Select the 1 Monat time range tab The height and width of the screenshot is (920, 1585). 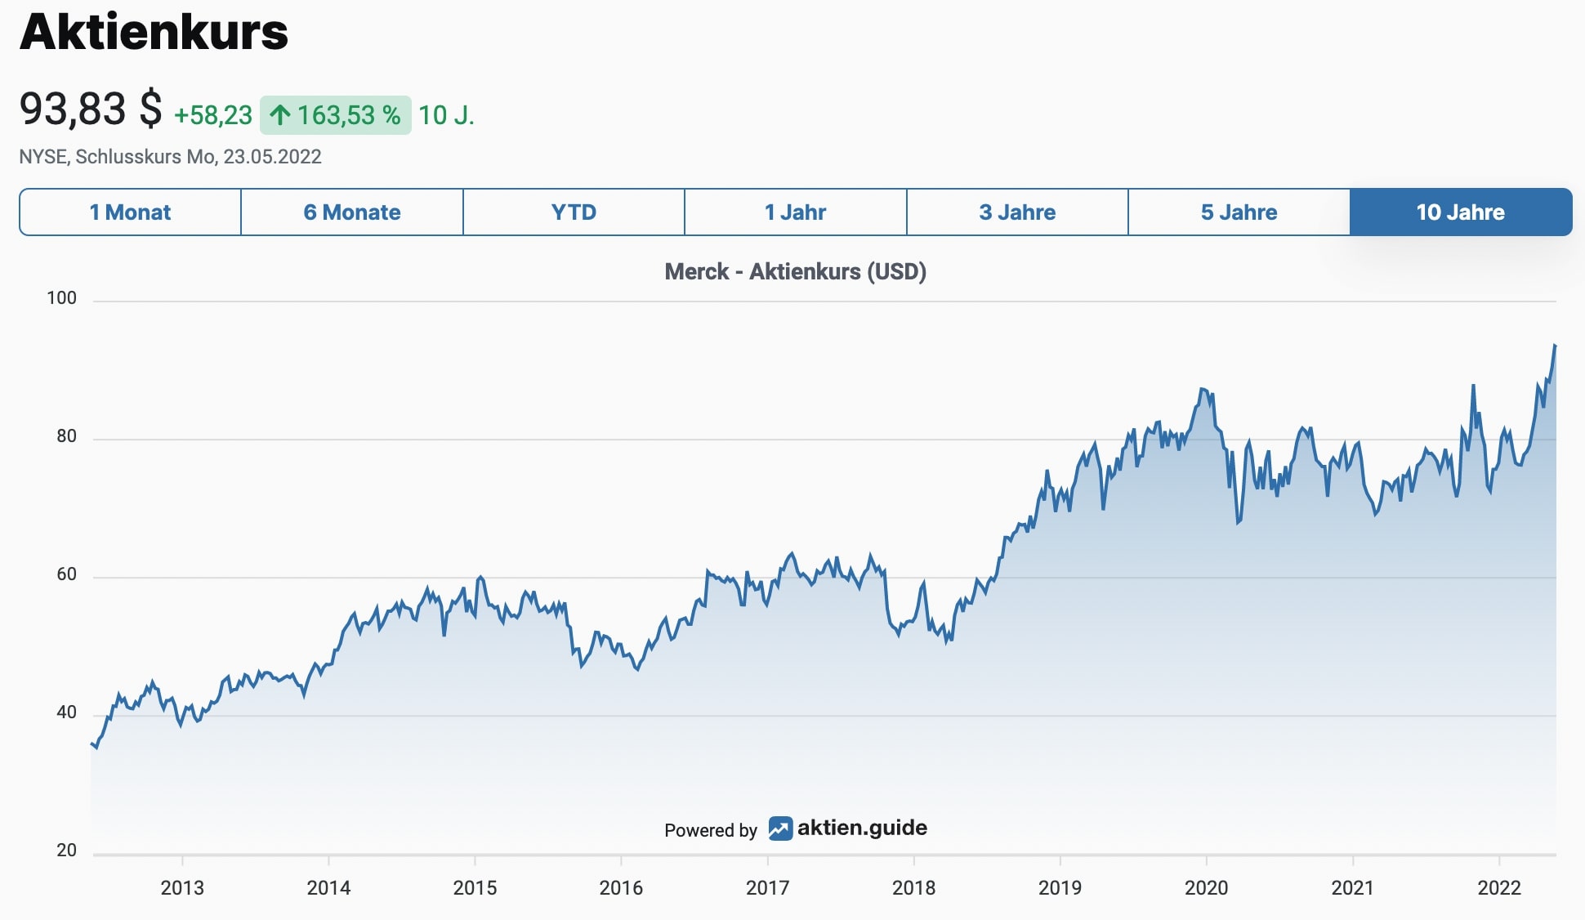point(131,212)
